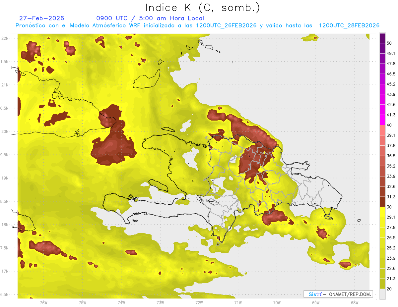Click the 'Pronóstico con el Modelo Atmósferico WRF' subtitle line
This screenshot has width=398, height=307.
197,26
